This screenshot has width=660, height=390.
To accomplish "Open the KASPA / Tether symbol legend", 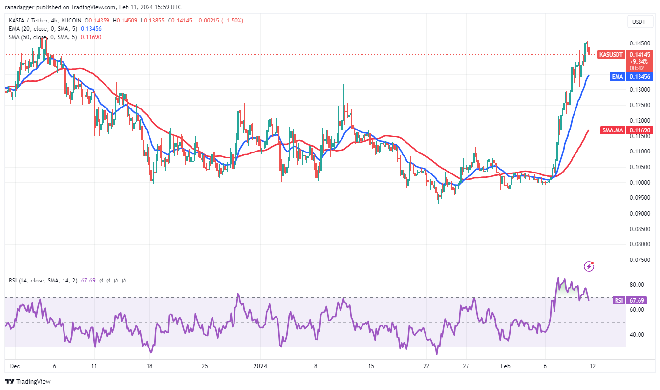I will (x=44, y=21).
